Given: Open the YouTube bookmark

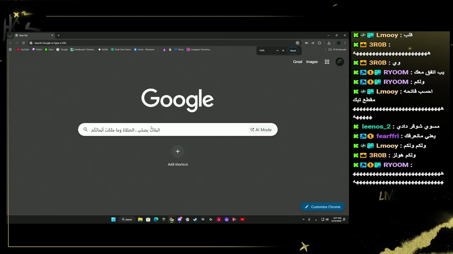Looking at the screenshot, I should pos(23,49).
